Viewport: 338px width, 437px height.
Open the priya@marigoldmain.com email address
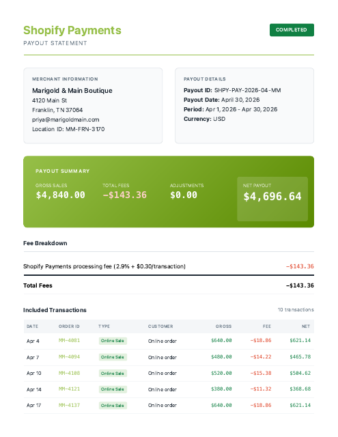coord(66,119)
